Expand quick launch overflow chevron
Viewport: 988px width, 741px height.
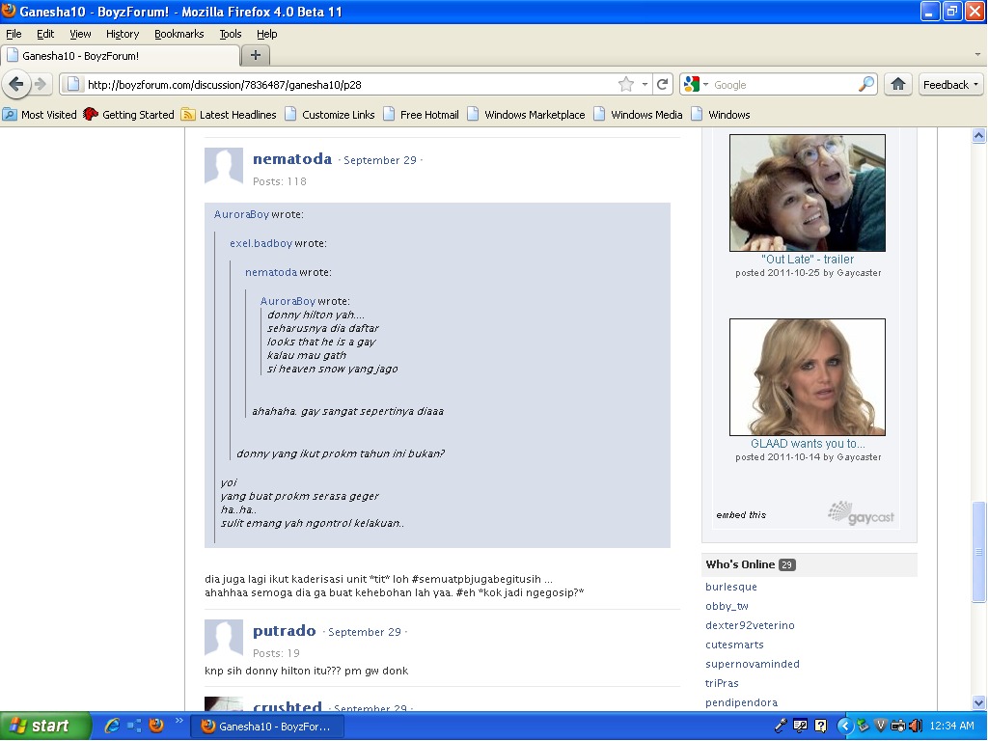pyautogui.click(x=178, y=720)
